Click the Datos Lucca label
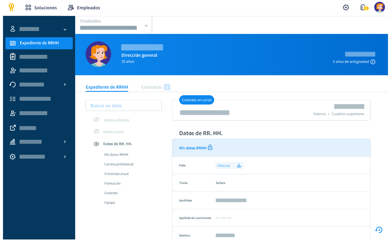Image resolution: width=391 pixels, height=243 pixels. [113, 132]
